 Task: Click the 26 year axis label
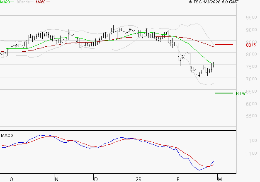click(x=139, y=180)
